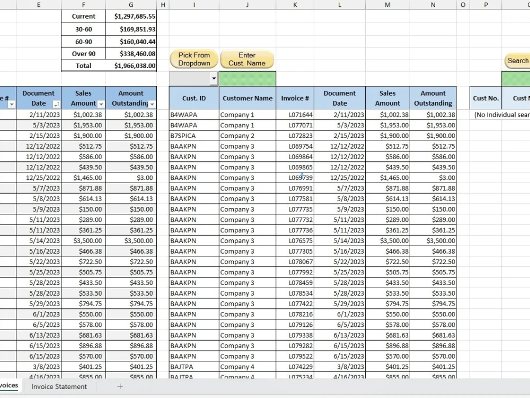Click the Customer Name column header
This screenshot has width=530, height=398.
pos(248,98)
